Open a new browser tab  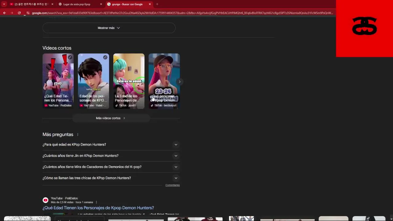click(x=157, y=4)
